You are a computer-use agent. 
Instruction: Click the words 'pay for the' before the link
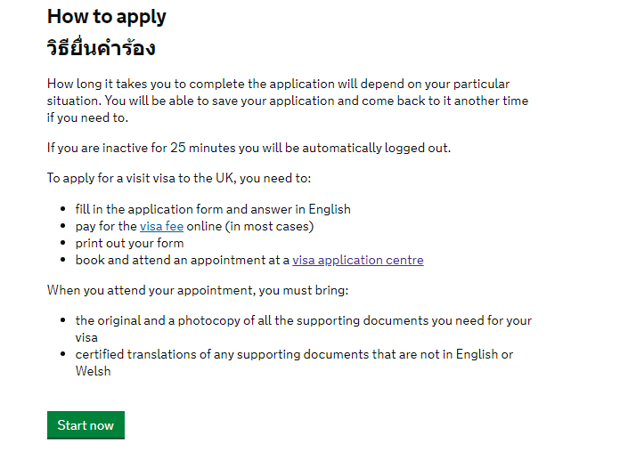point(106,227)
